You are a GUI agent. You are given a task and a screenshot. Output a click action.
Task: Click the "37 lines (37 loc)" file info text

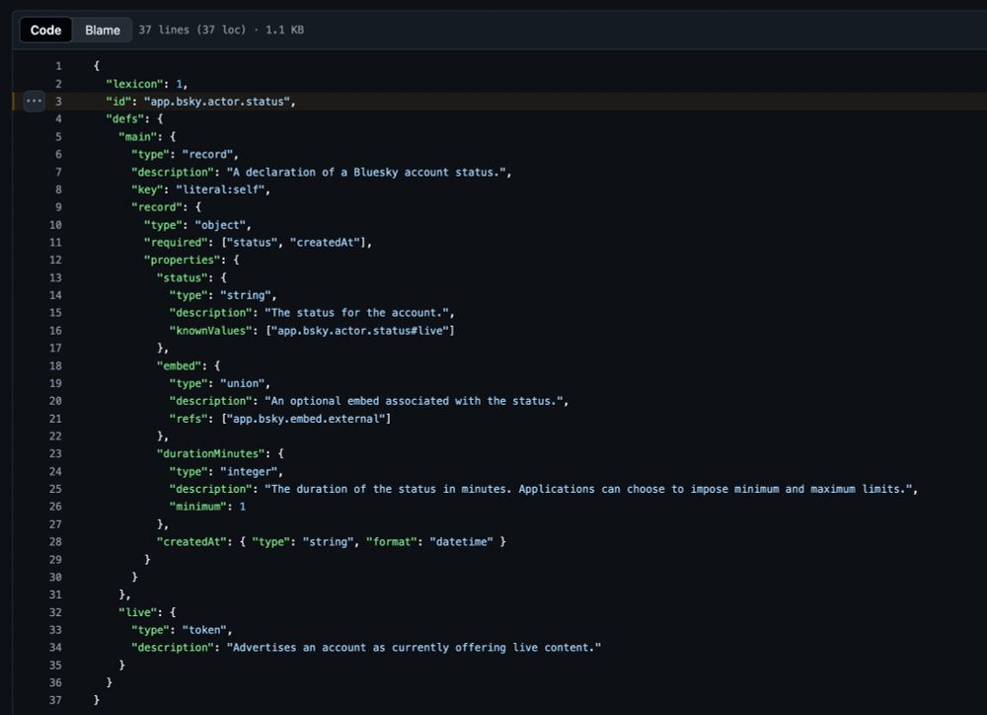[x=192, y=30]
